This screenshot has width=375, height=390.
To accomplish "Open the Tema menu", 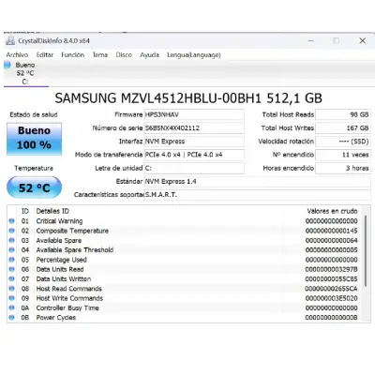I will [x=99, y=55].
